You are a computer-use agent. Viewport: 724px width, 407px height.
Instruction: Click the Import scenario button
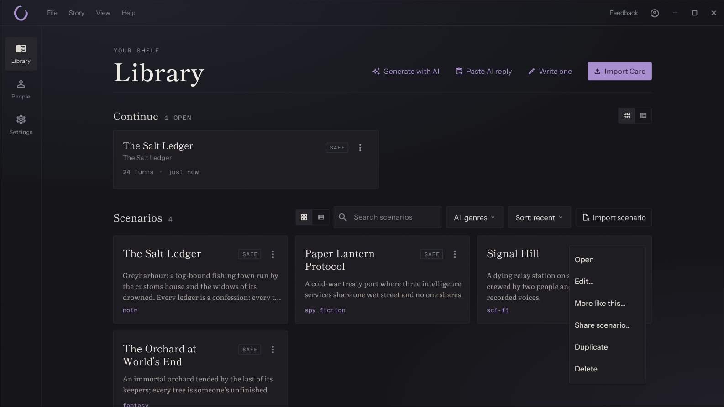click(x=614, y=217)
